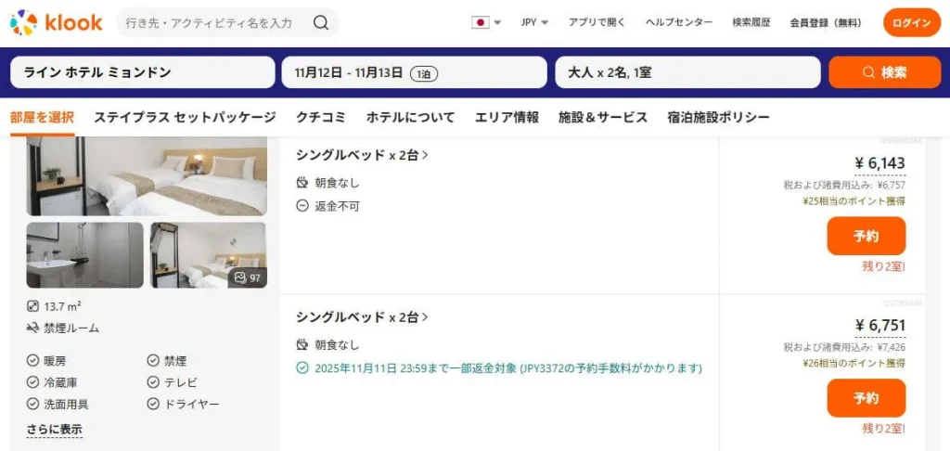Expand シングルベッド x 2台 for the ¥6,751 rate
950x451 pixels.
click(362, 316)
